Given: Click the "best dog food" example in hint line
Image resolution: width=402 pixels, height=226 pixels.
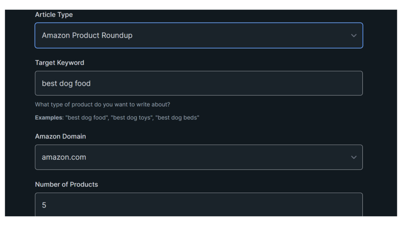Looking at the screenshot, I should pos(86,118).
